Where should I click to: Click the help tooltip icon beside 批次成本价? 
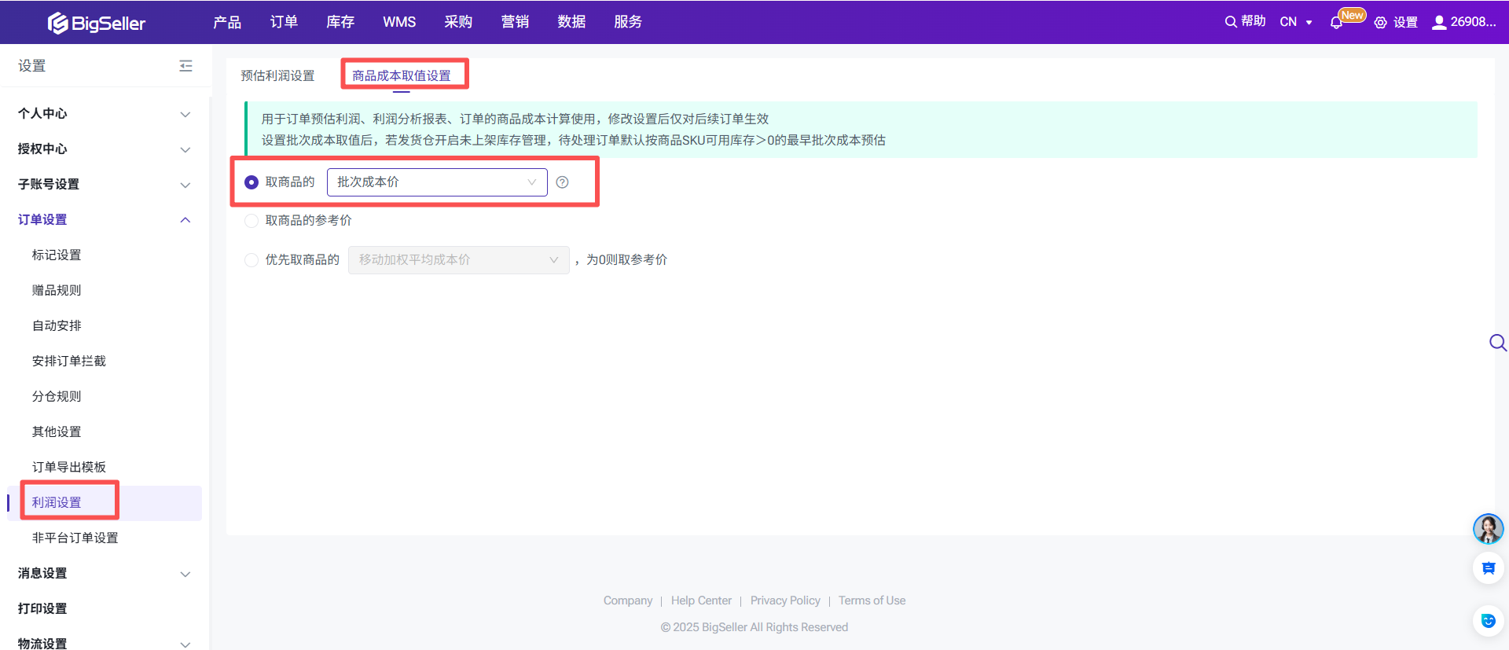pyautogui.click(x=562, y=182)
